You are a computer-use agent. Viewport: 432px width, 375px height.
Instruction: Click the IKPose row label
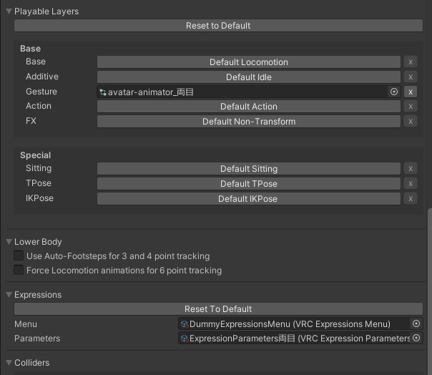point(39,198)
